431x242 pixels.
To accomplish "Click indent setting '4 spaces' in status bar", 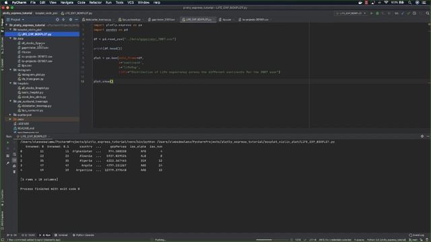I will coord(359,240).
